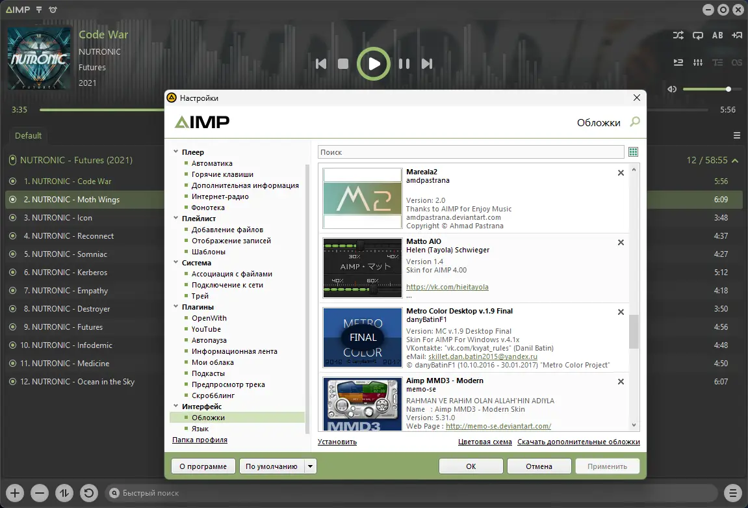This screenshot has height=508, width=748.
Task: Collapse the Плейлист tree section
Action: (175, 218)
